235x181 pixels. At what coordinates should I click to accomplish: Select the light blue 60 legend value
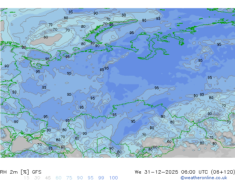click(x=59, y=178)
